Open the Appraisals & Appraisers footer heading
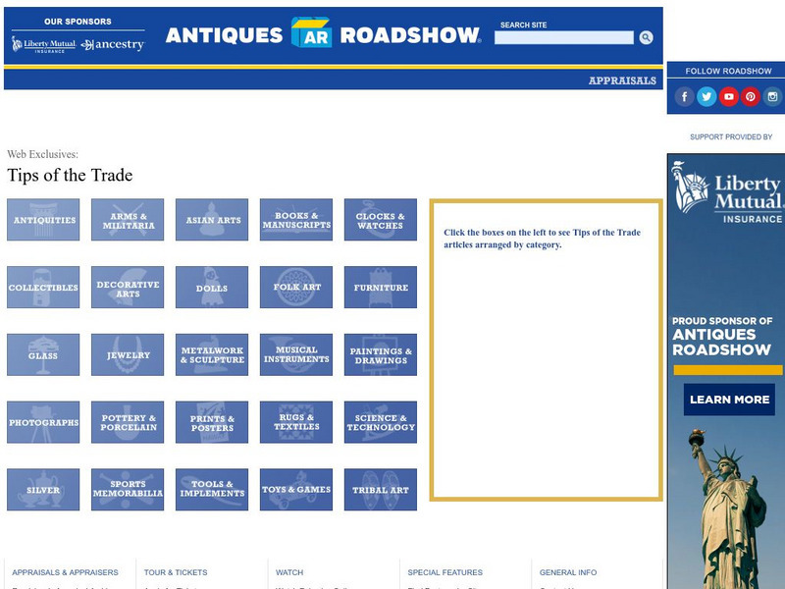The height and width of the screenshot is (589, 785). point(65,572)
